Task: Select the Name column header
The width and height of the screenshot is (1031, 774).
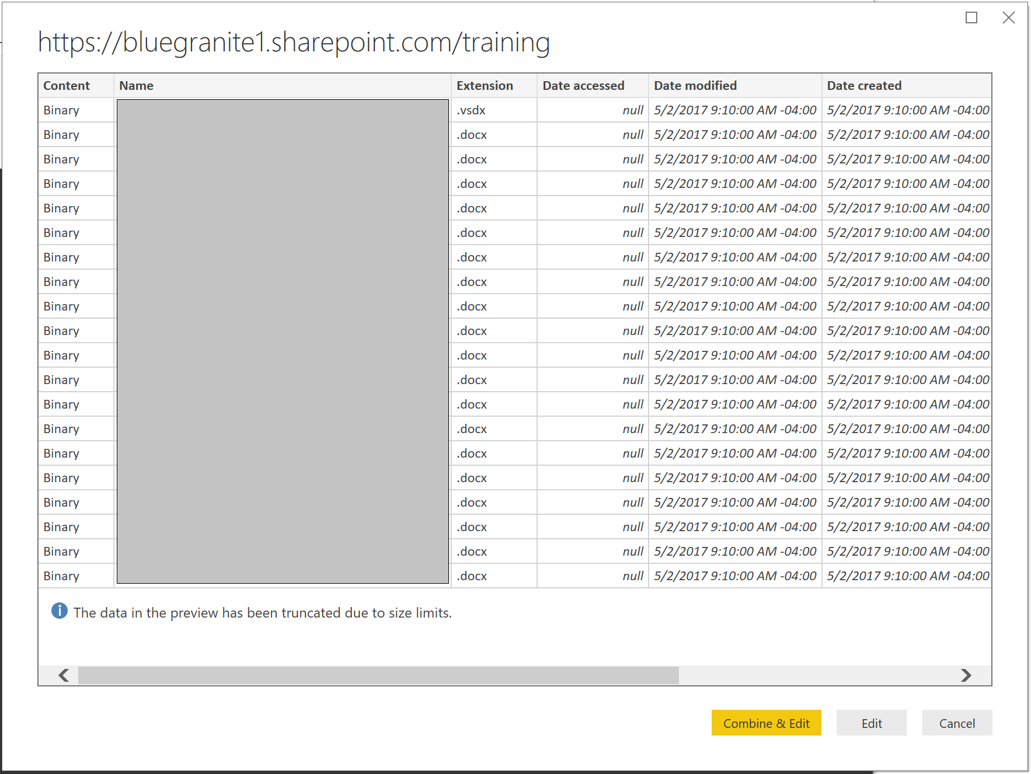Action: (283, 85)
